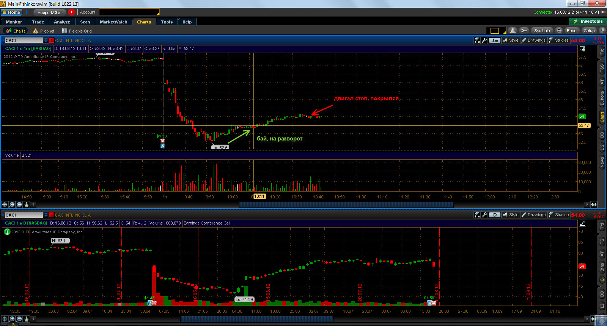This screenshot has height=326, width=607.
Task: Open the Monitor tab
Action: (x=14, y=22)
